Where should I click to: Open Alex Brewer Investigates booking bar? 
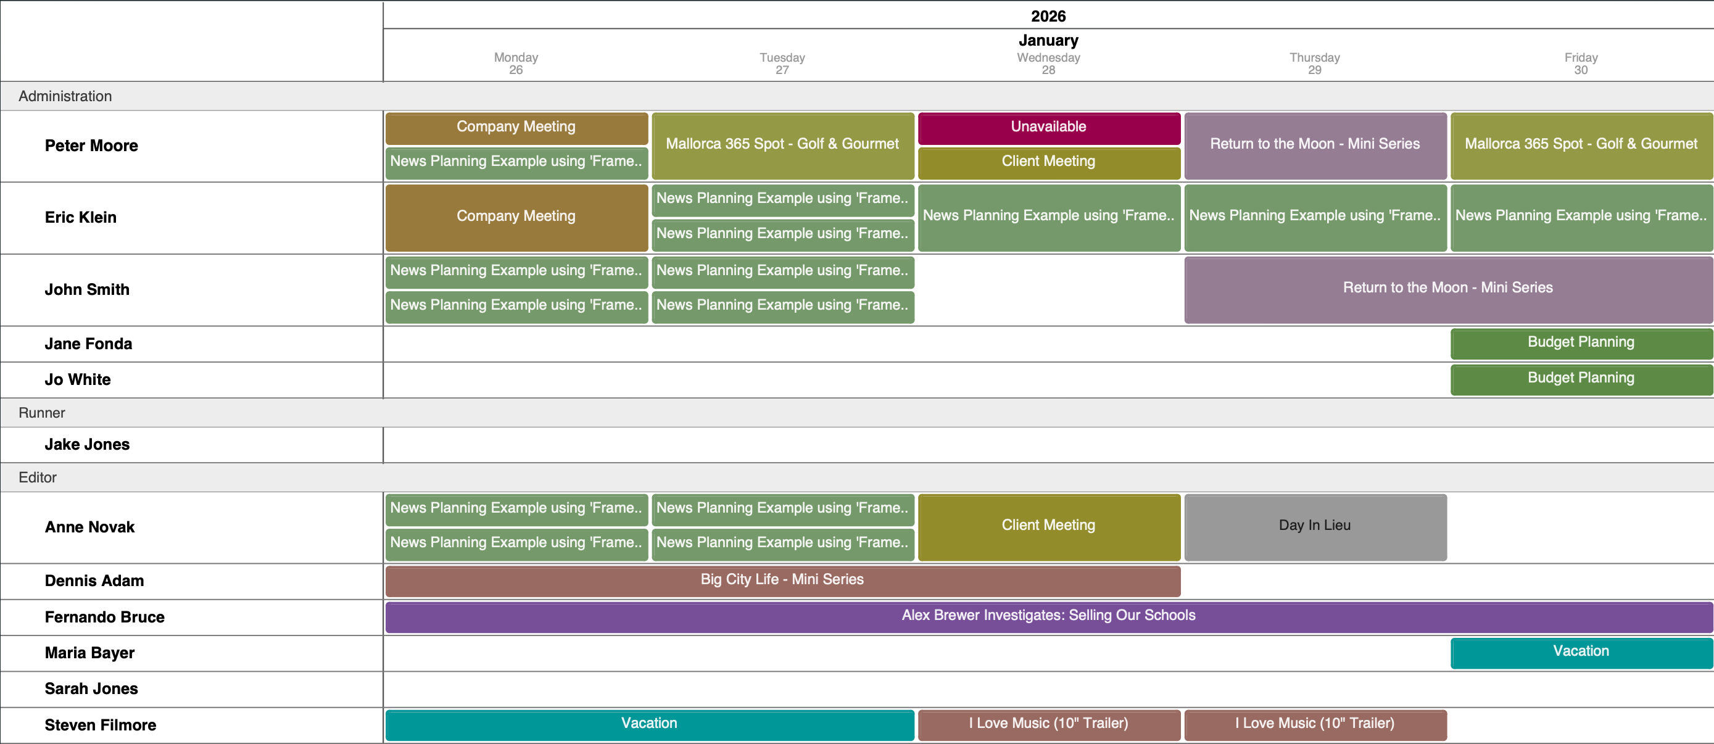pyautogui.click(x=1049, y=616)
